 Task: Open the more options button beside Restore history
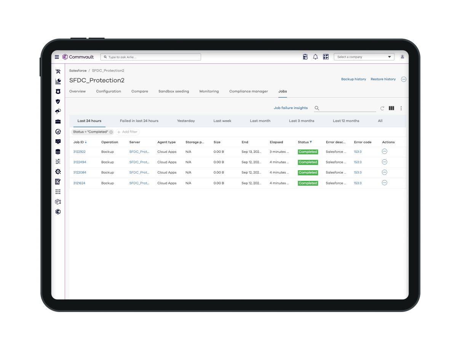(404, 79)
